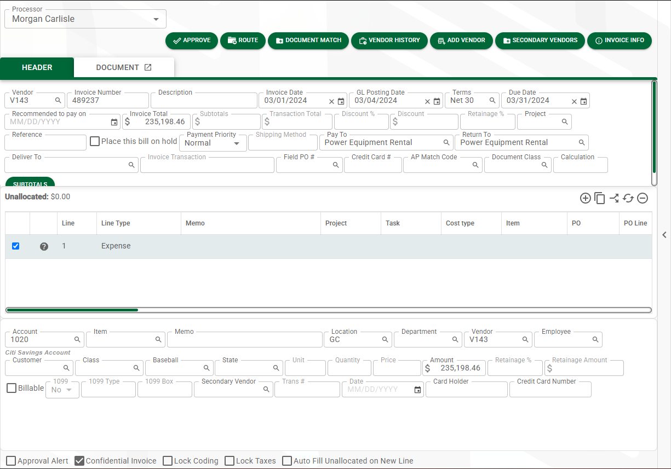Click the SUBTOTALS button
671x469 pixels.
point(30,182)
